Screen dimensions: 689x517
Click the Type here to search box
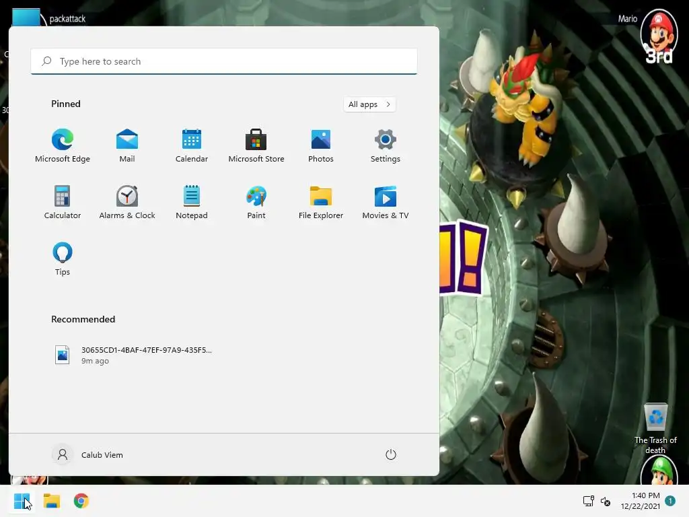(224, 61)
